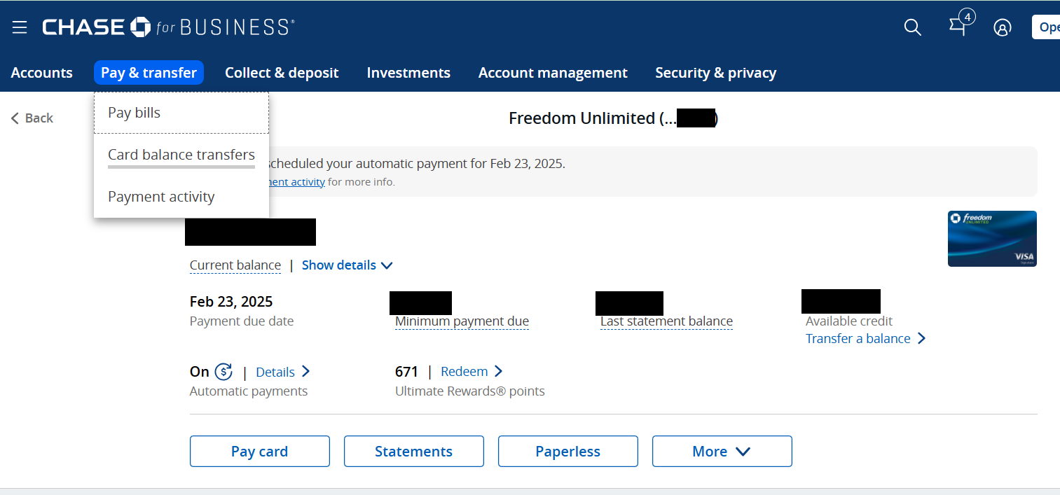
Task: Switch to Collect & deposit tab
Action: pyautogui.click(x=282, y=73)
